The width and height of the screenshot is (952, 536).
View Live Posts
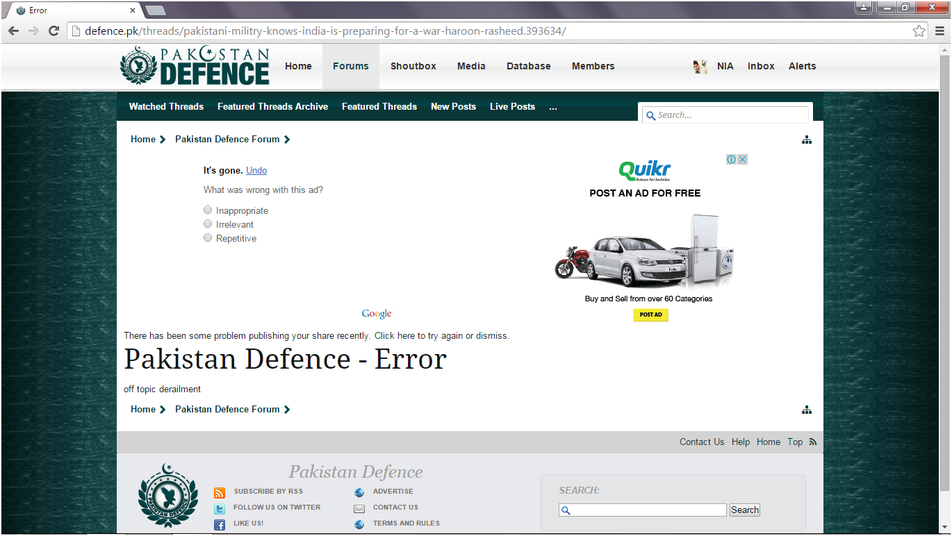pos(512,106)
